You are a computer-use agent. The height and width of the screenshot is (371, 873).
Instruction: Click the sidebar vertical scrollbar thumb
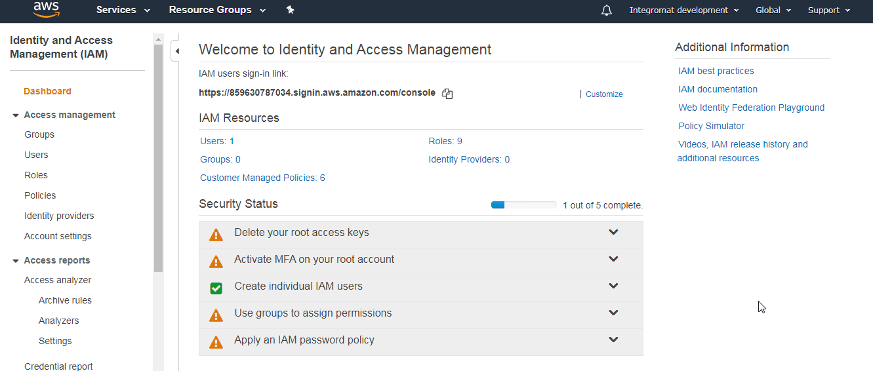tap(158, 159)
